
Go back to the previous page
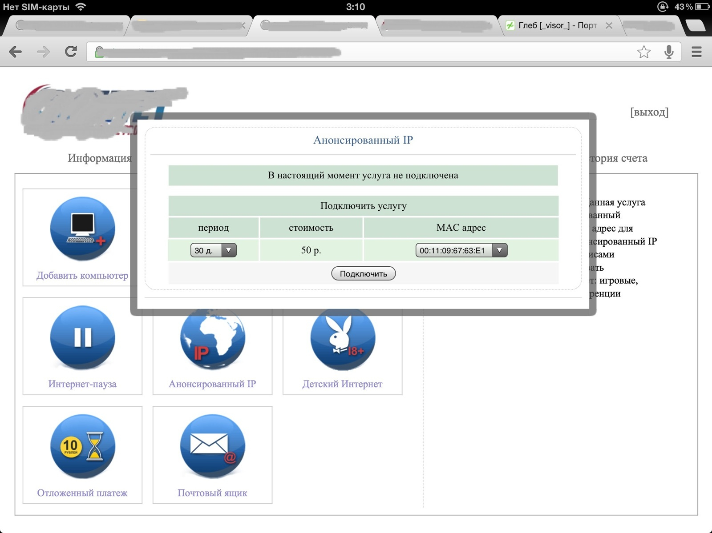point(16,52)
